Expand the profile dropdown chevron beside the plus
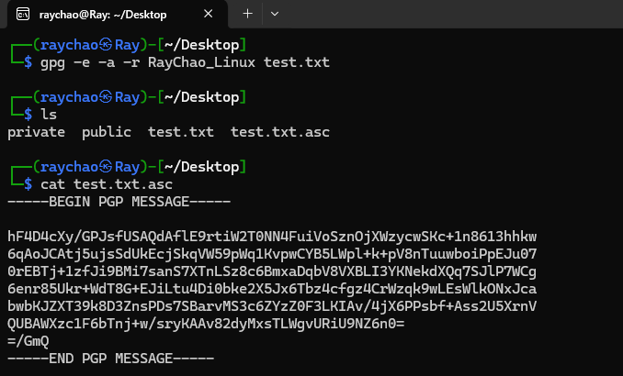This screenshot has width=623, height=376. click(x=275, y=14)
